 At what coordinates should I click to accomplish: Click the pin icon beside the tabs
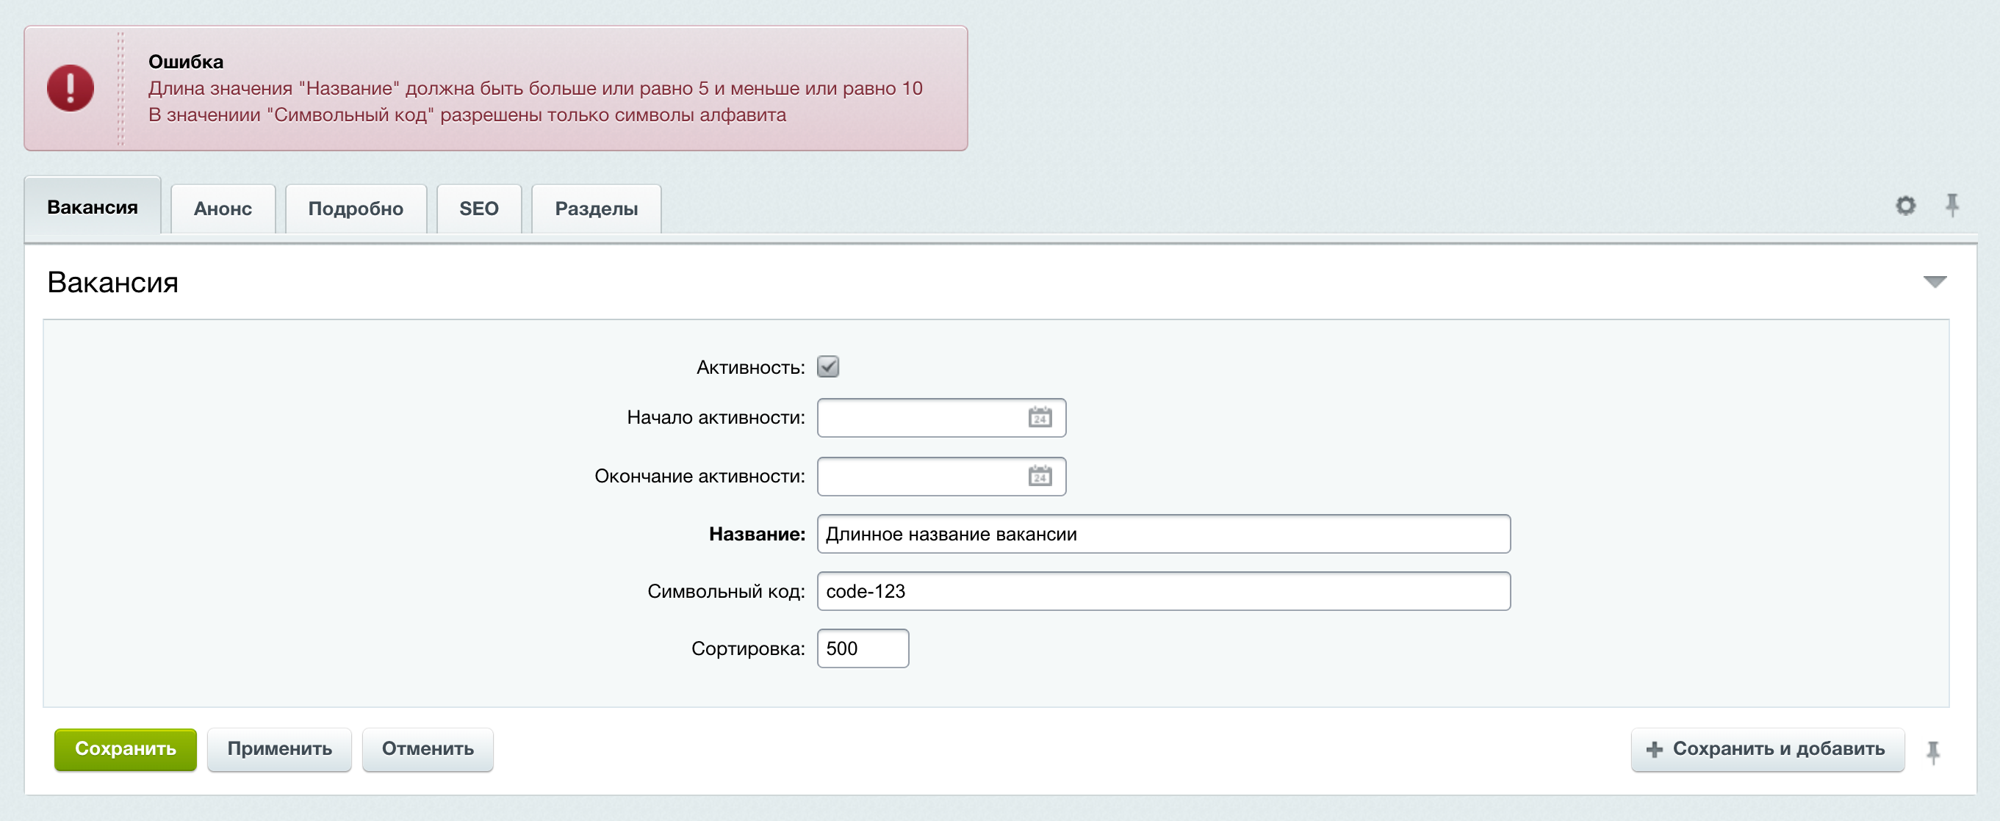click(x=1952, y=205)
